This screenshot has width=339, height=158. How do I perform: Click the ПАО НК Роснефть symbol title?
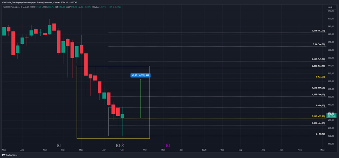pos(10,7)
